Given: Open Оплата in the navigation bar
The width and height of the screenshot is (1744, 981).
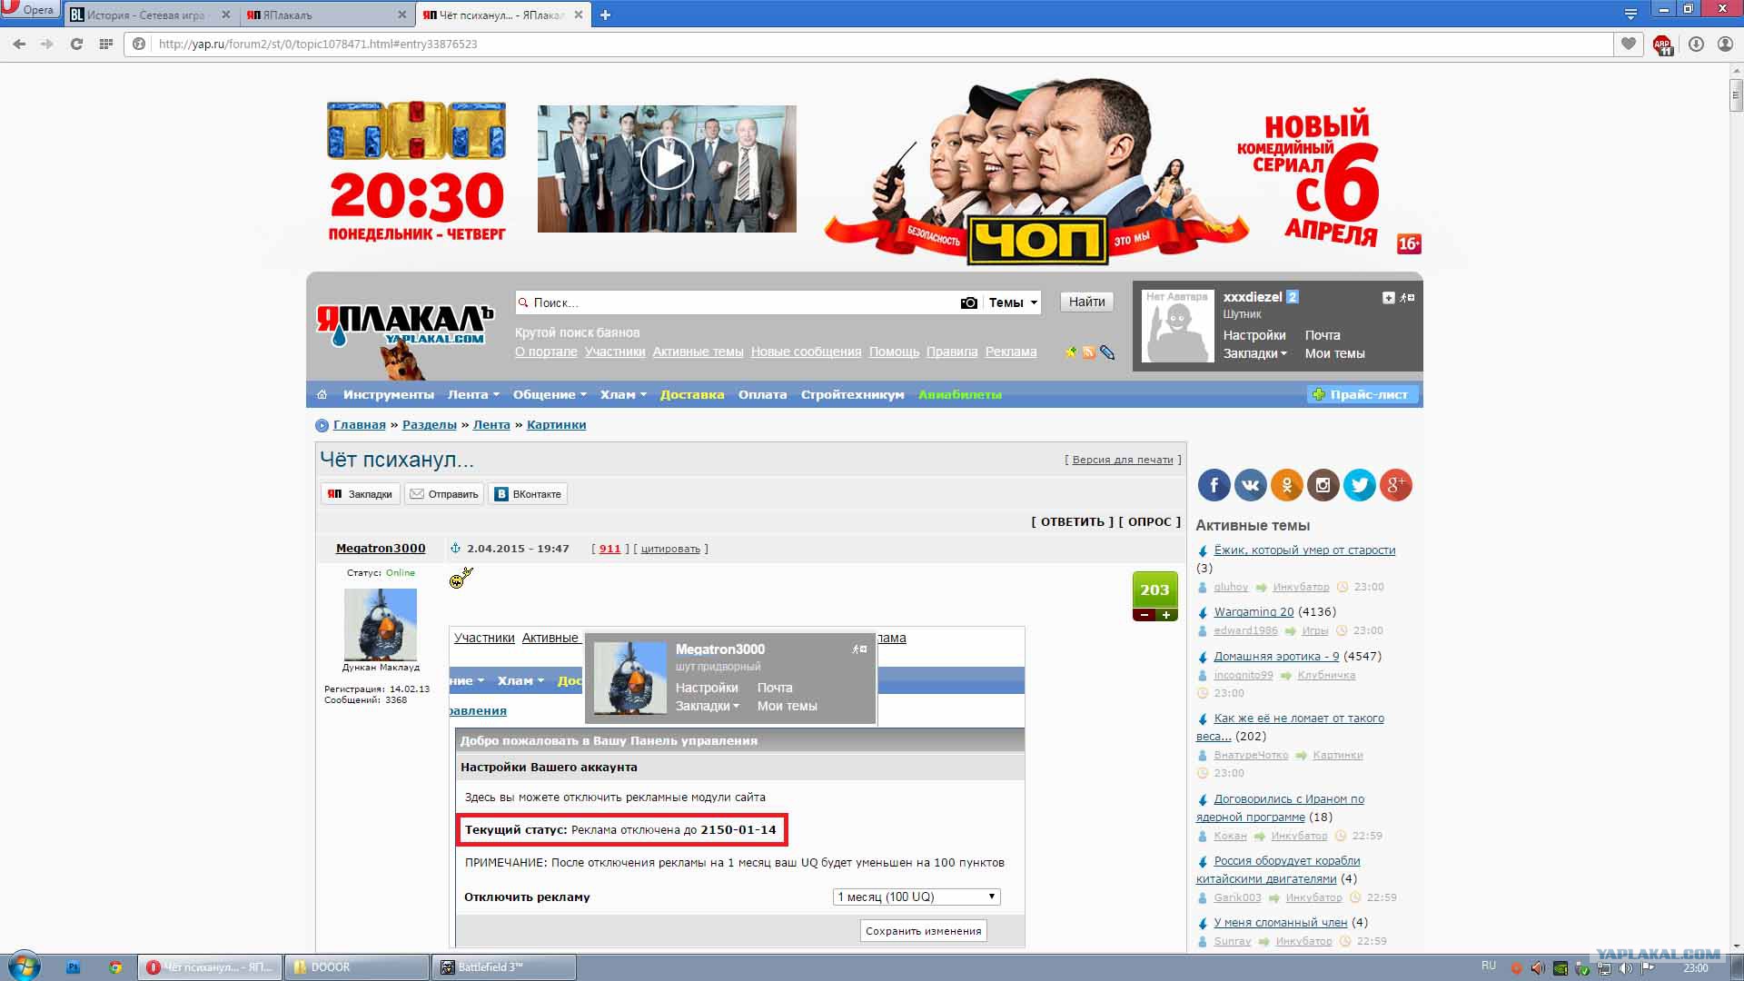Looking at the screenshot, I should pyautogui.click(x=762, y=394).
